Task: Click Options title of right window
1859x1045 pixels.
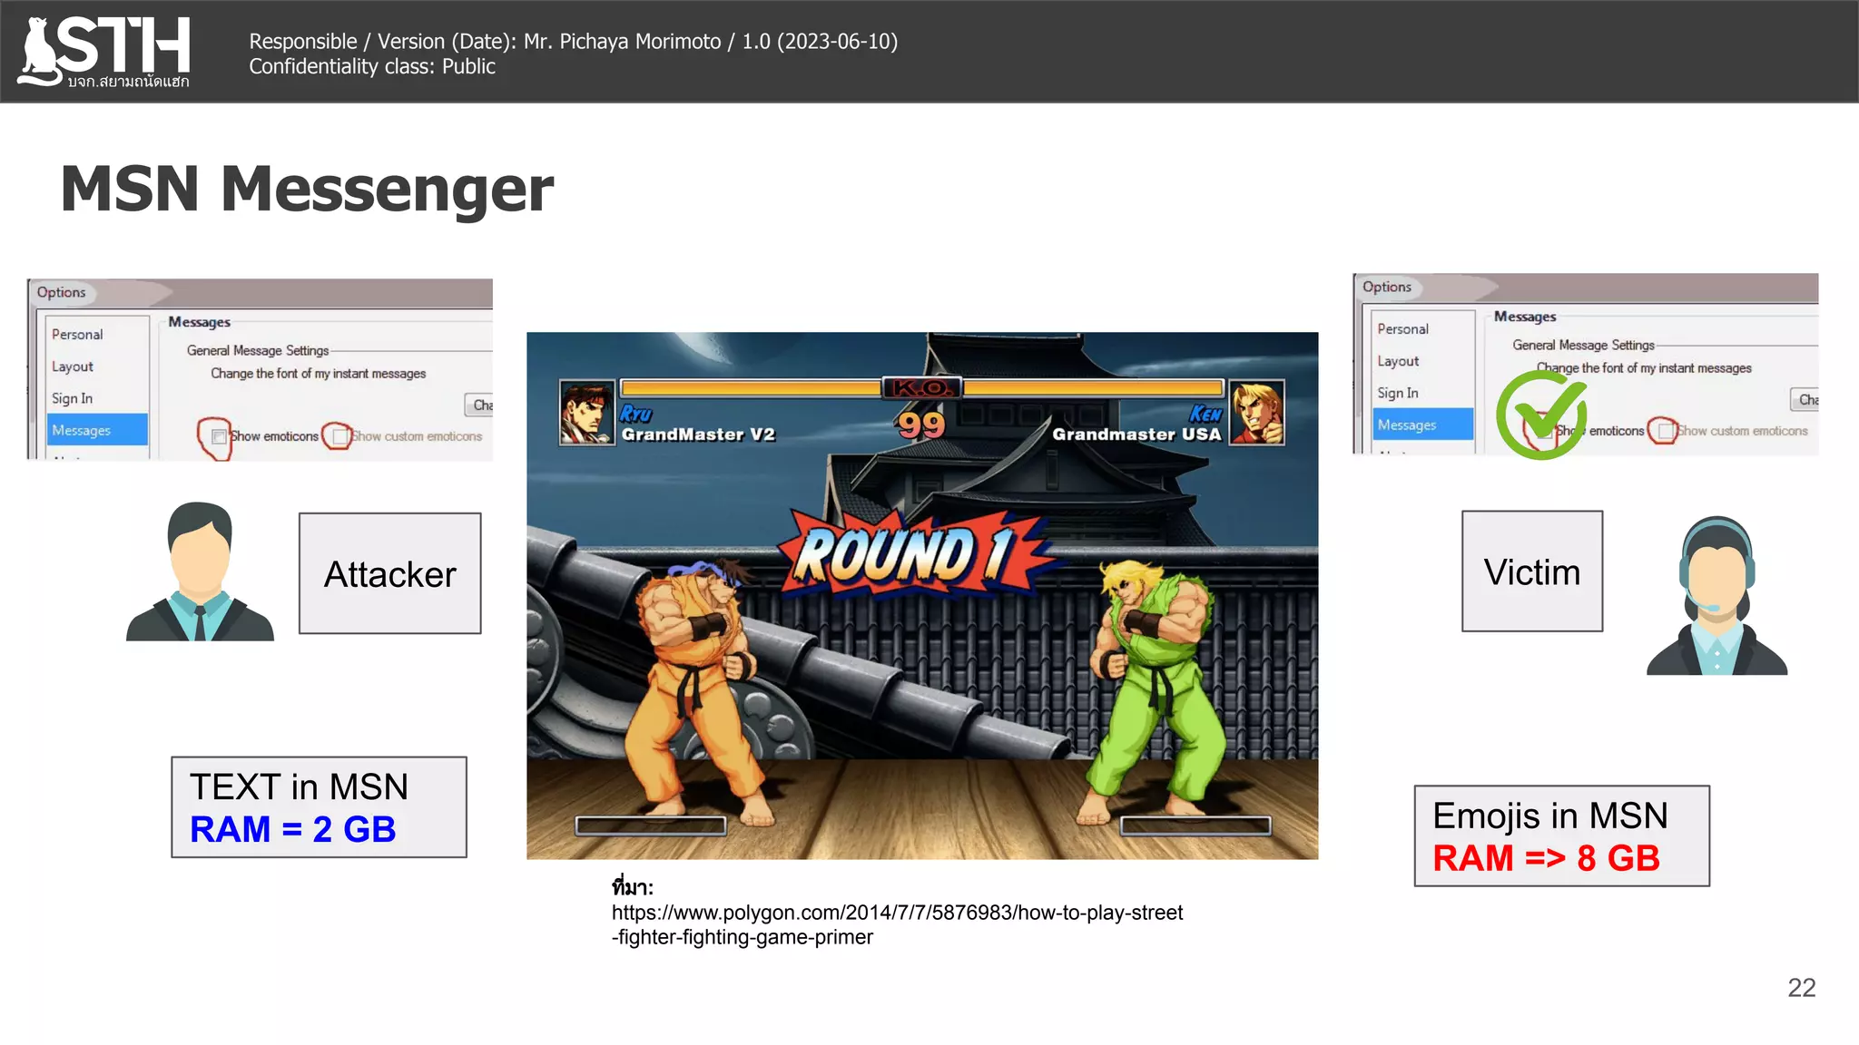Action: coord(1387,287)
